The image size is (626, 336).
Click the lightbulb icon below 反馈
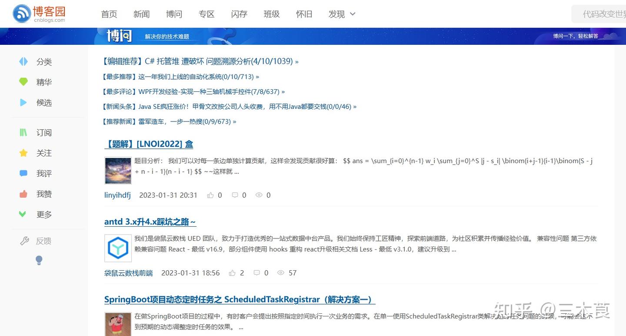point(39,260)
